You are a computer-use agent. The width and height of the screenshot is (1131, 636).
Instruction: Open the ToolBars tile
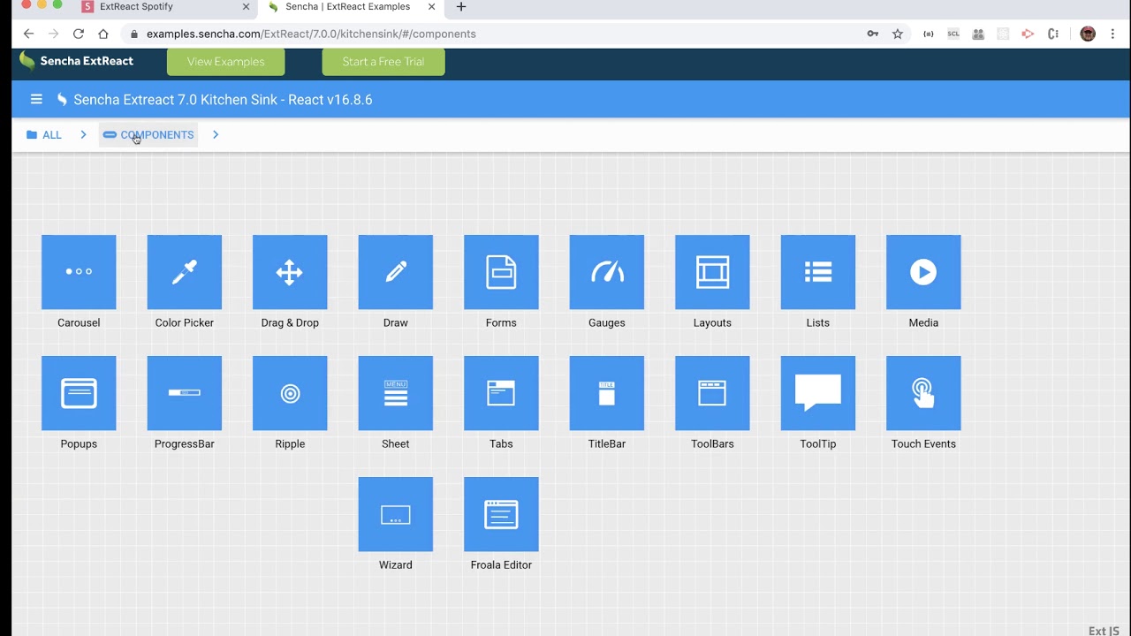click(712, 393)
